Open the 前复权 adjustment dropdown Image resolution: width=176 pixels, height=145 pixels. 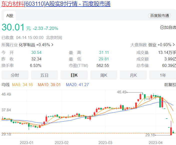pos(170,85)
